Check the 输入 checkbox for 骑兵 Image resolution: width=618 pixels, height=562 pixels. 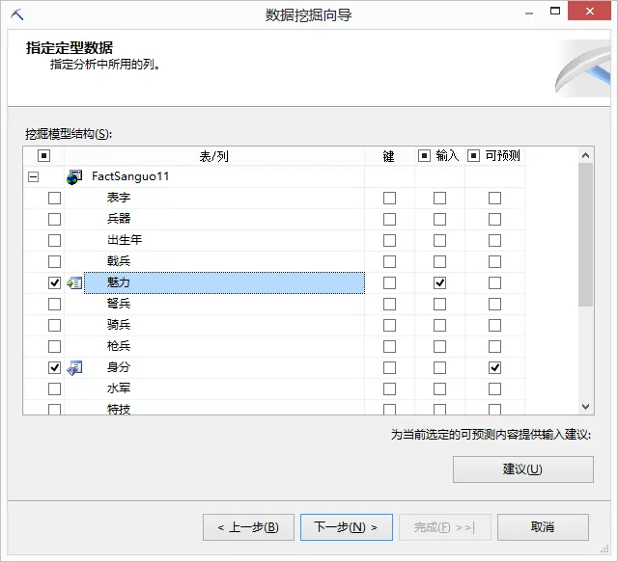click(x=440, y=326)
